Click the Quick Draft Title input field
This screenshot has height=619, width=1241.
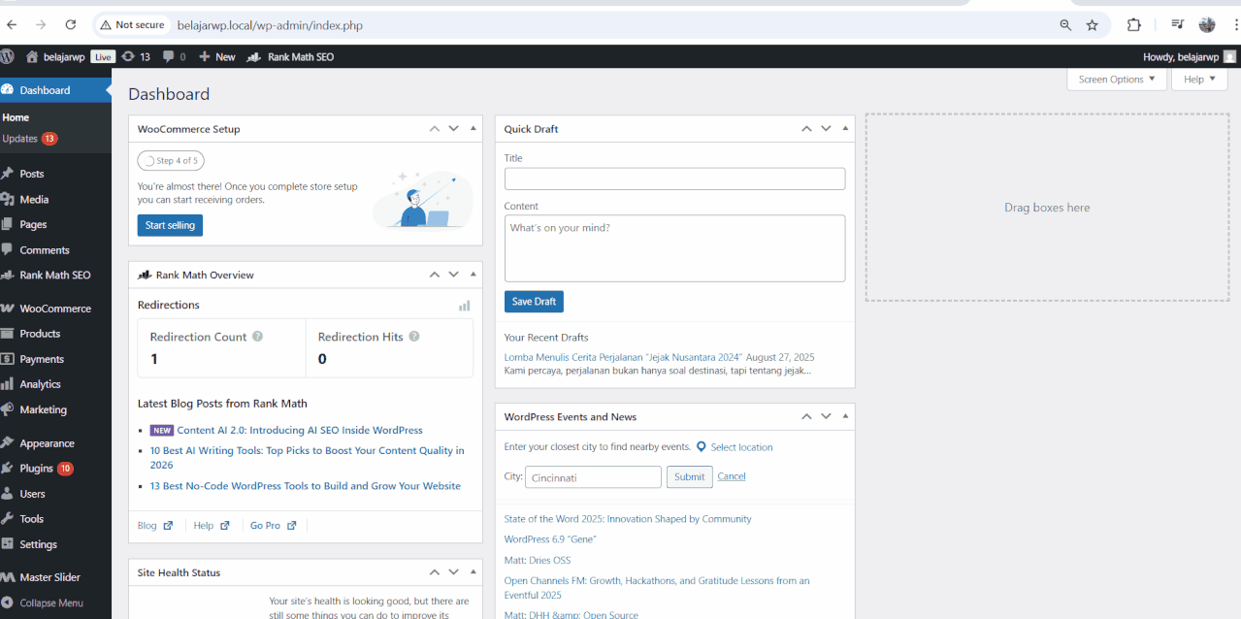coord(674,179)
